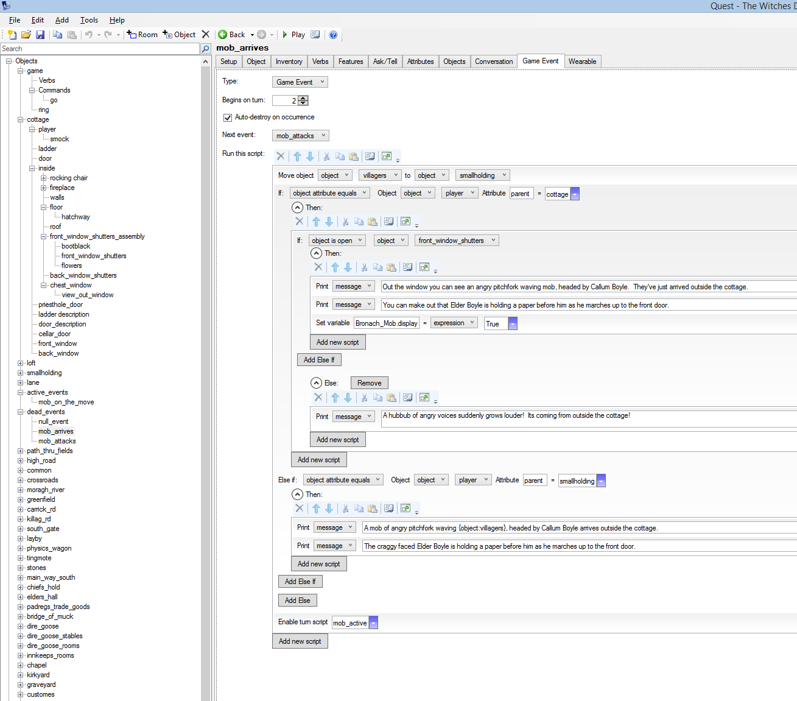Click the Save icon in the main toolbar
The image size is (797, 701).
pos(40,35)
